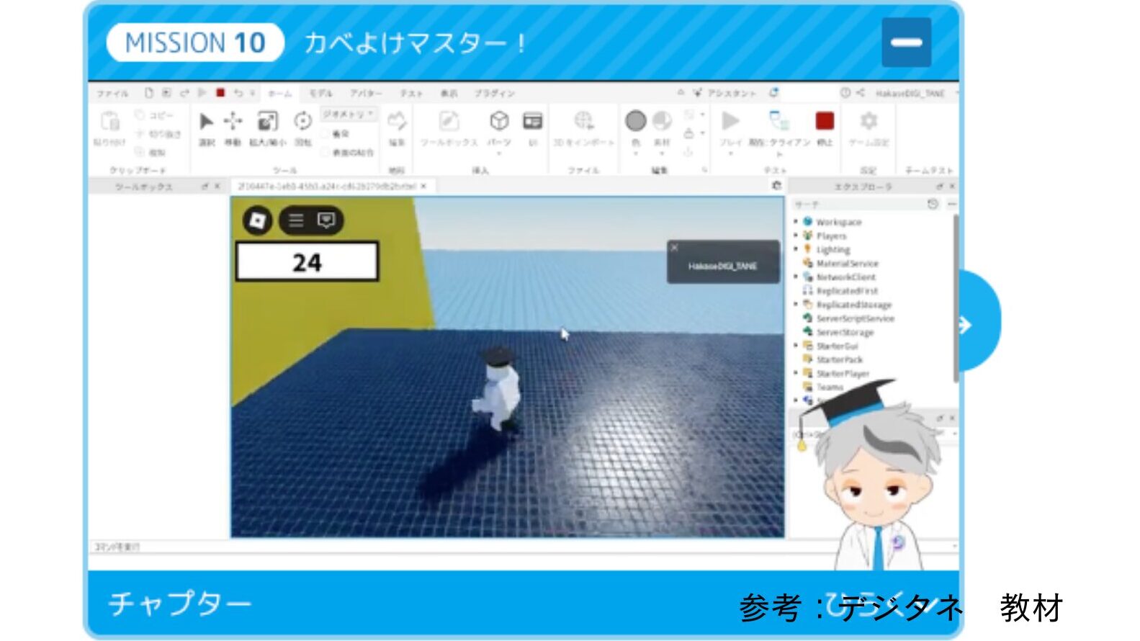
Task: Open the パーツ dropdown arrow
Action: click(499, 153)
